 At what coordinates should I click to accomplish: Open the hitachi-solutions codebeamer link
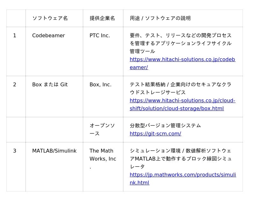coord(182,60)
